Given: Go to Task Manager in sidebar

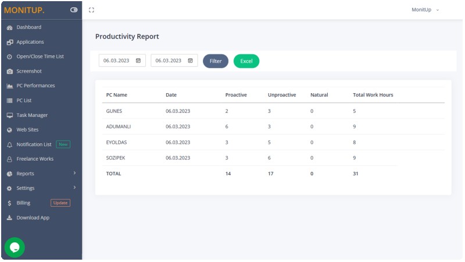Looking at the screenshot, I should point(32,115).
